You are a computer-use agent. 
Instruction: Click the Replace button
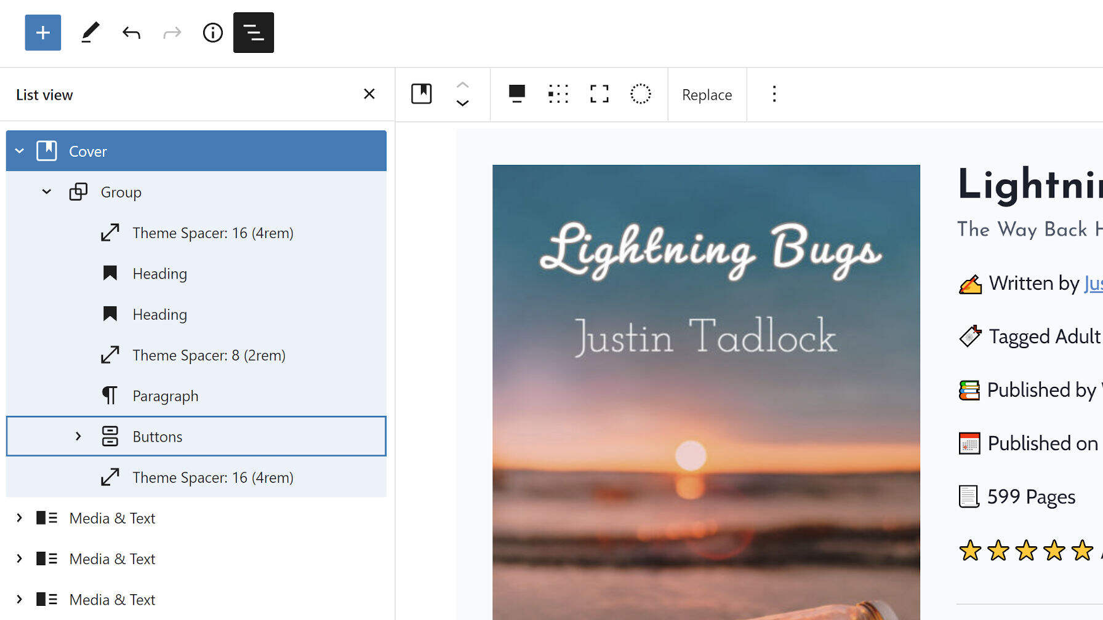[707, 95]
